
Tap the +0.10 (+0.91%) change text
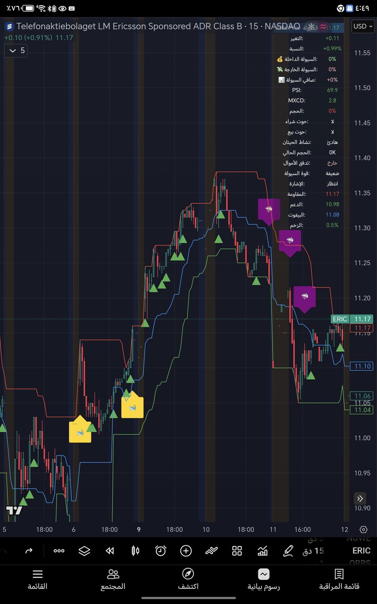(28, 38)
